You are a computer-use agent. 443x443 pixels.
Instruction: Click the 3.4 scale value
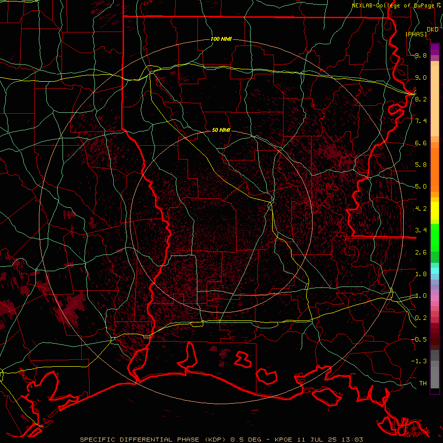tap(421, 230)
